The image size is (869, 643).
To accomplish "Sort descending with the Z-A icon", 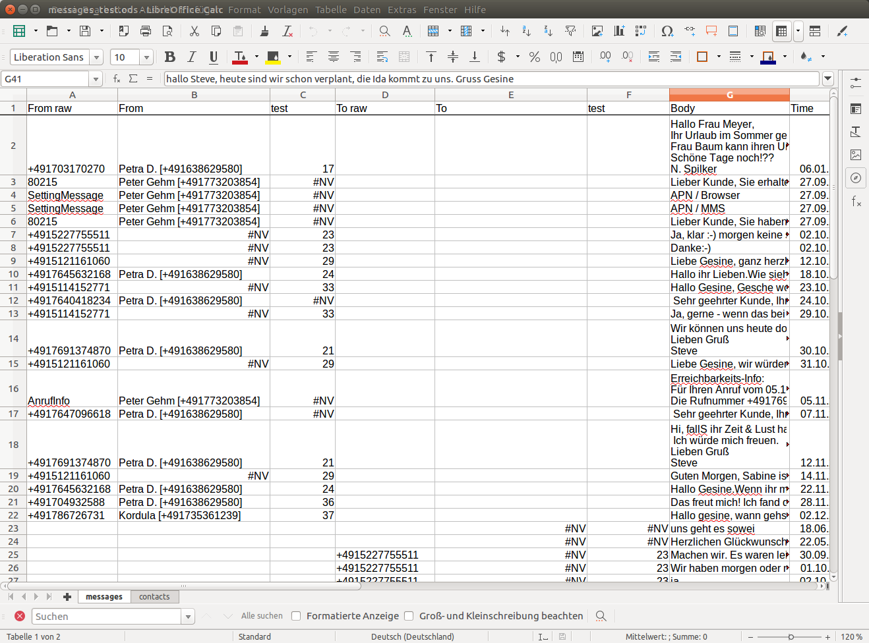I will (x=548, y=31).
